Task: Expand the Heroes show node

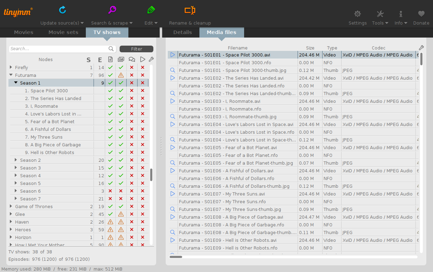Action: 11,230
